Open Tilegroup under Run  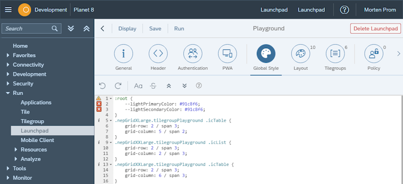coord(32,121)
